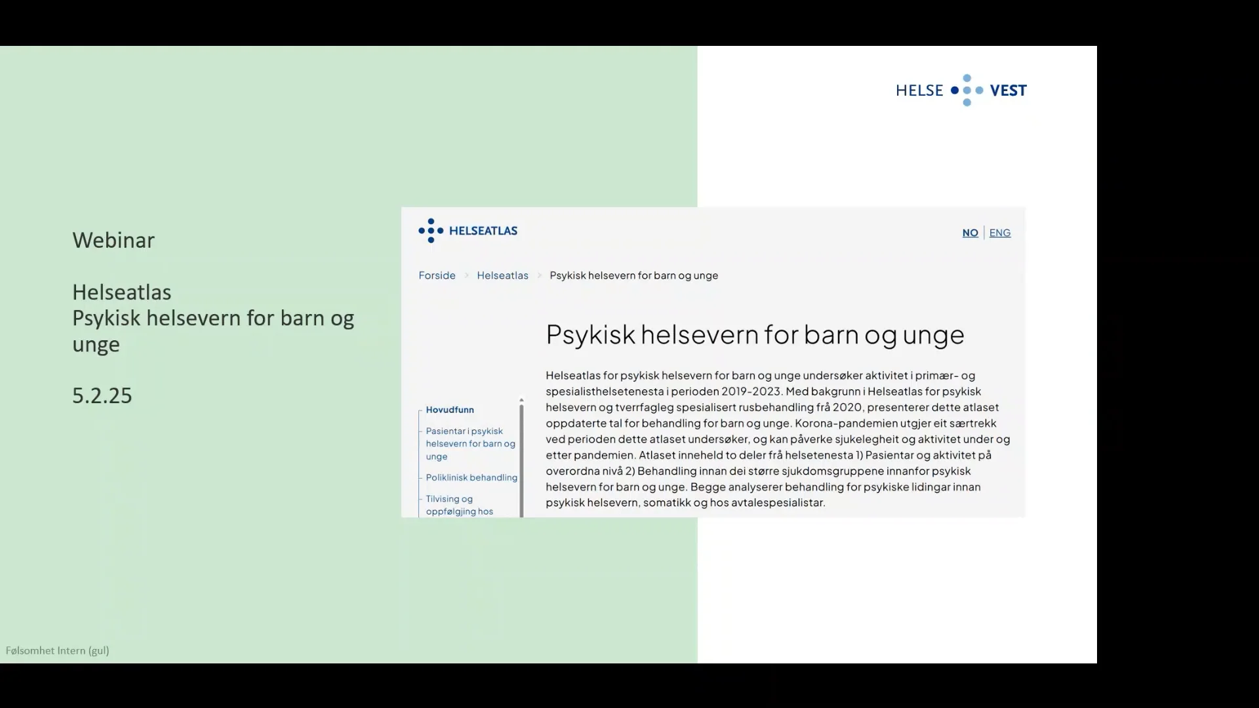Click the Følsomhet Intern (gul) sensitivity label
The width and height of the screenshot is (1259, 708).
coord(57,650)
